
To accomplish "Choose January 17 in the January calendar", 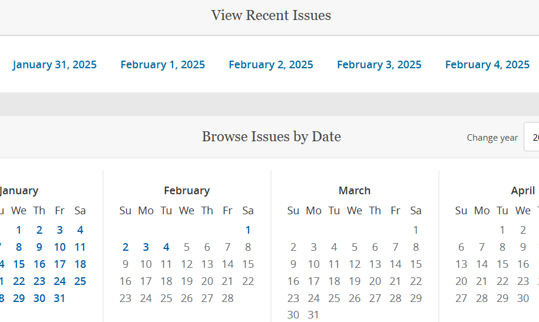I will coord(60,264).
